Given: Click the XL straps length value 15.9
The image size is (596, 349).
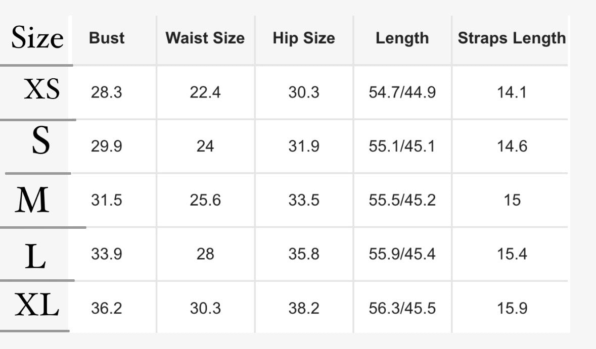Looking at the screenshot, I should point(513,308).
